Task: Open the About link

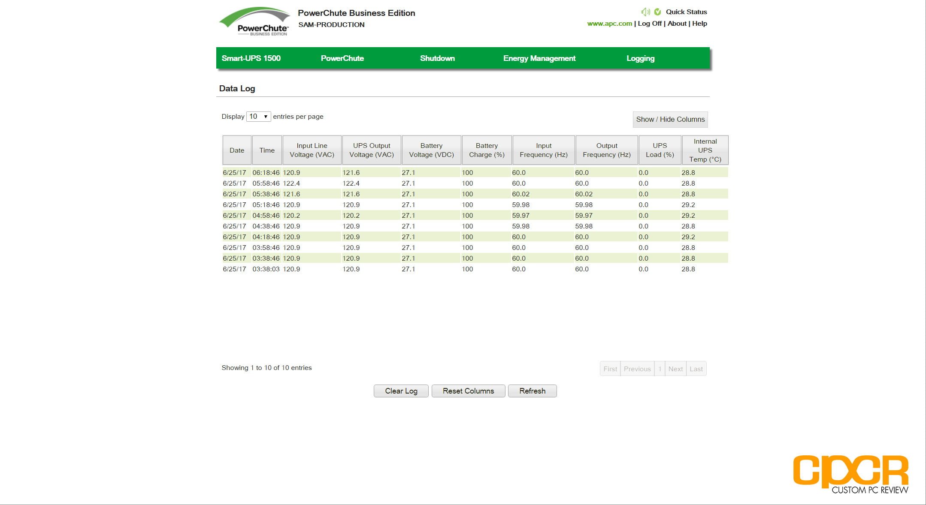Action: [x=677, y=24]
